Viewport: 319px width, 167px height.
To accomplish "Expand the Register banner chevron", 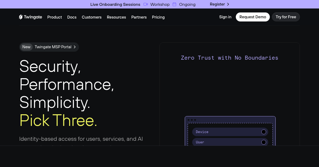I will 228,4.
